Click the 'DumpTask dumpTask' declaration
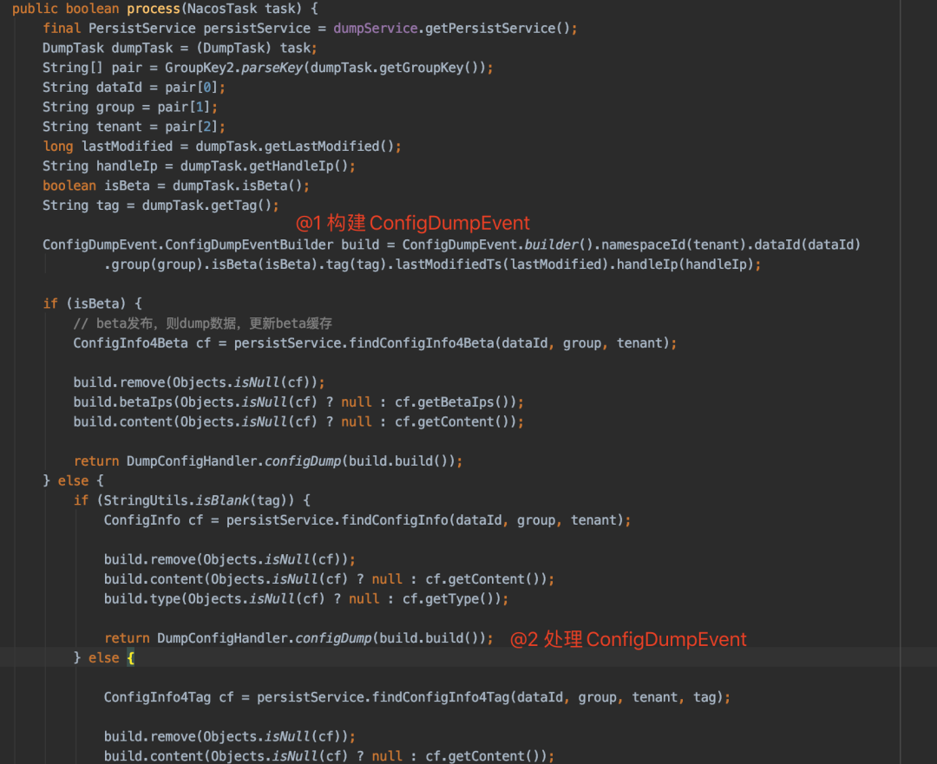Viewport: 937px width, 764px height. (x=108, y=49)
